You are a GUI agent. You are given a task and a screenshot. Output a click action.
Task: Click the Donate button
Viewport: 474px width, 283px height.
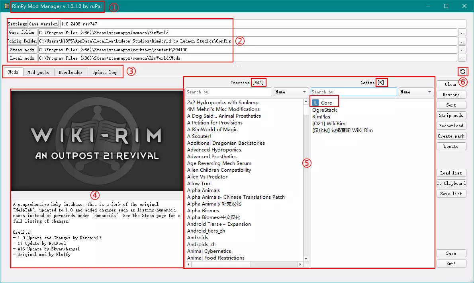pos(451,146)
